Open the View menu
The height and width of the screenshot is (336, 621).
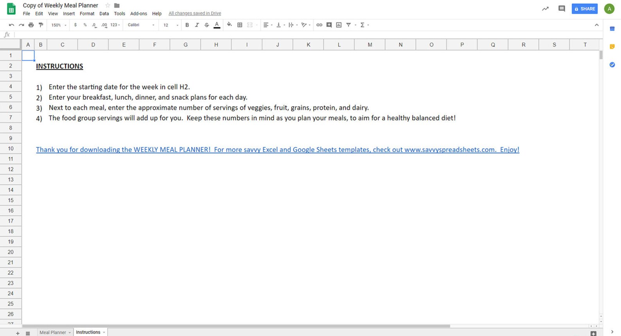53,14
